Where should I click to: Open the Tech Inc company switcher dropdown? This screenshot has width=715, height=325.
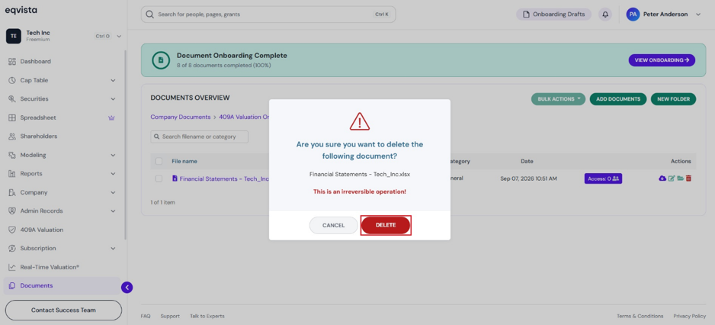click(x=119, y=36)
